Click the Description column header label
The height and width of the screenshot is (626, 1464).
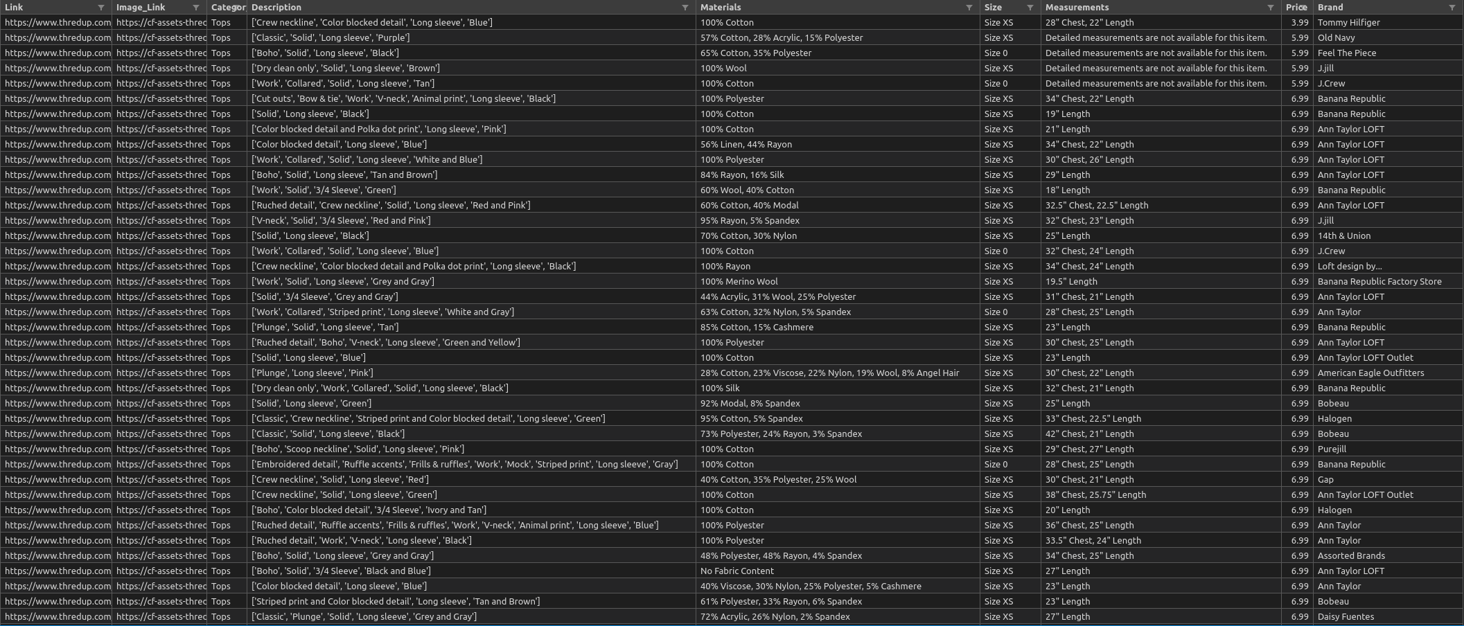276,8
